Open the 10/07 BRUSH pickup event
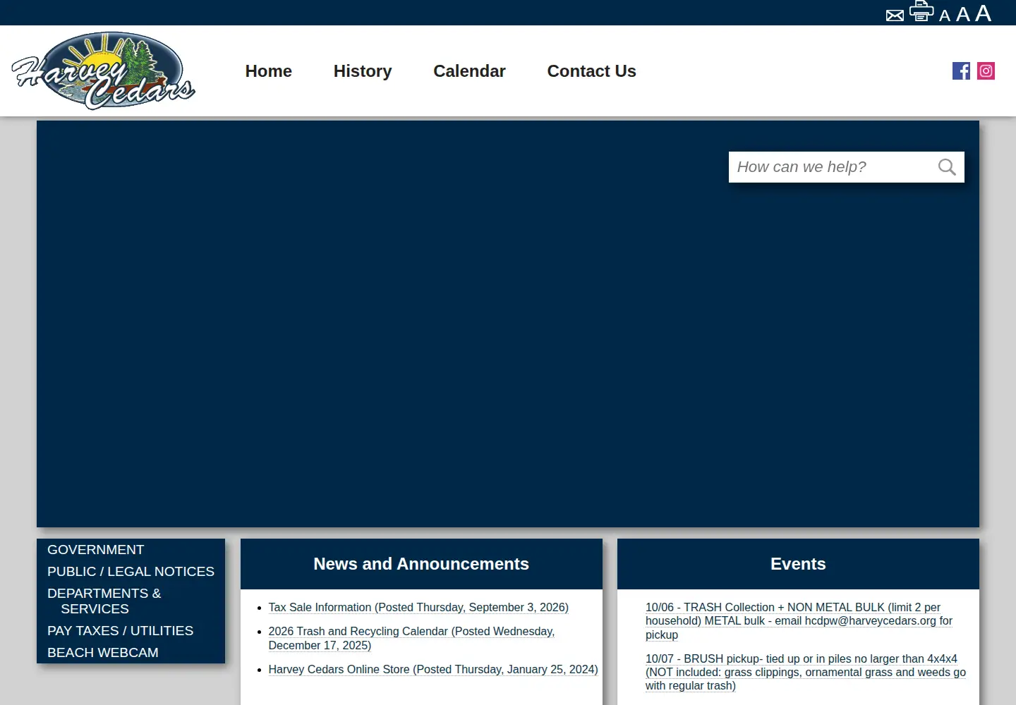The image size is (1016, 705). (806, 673)
